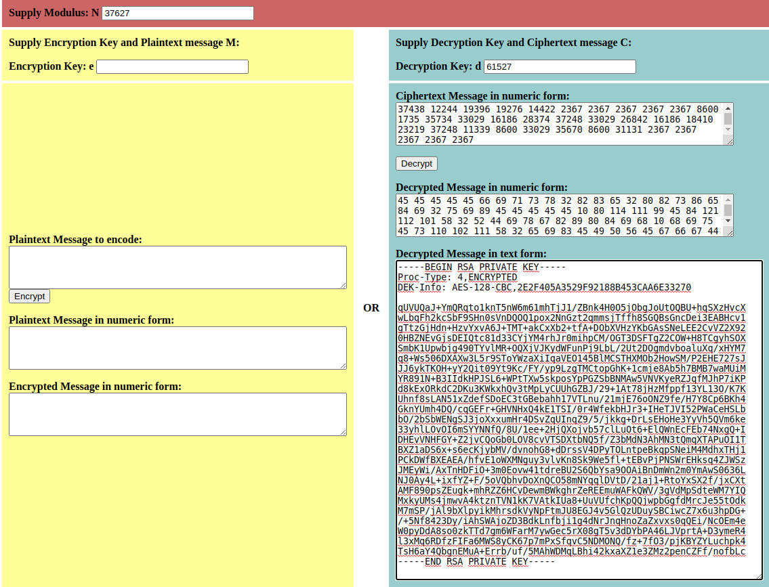The height and width of the screenshot is (587, 769).
Task: Click 'Supply Decryption Key and Ciphertext message C' heading
Action: [x=514, y=43]
